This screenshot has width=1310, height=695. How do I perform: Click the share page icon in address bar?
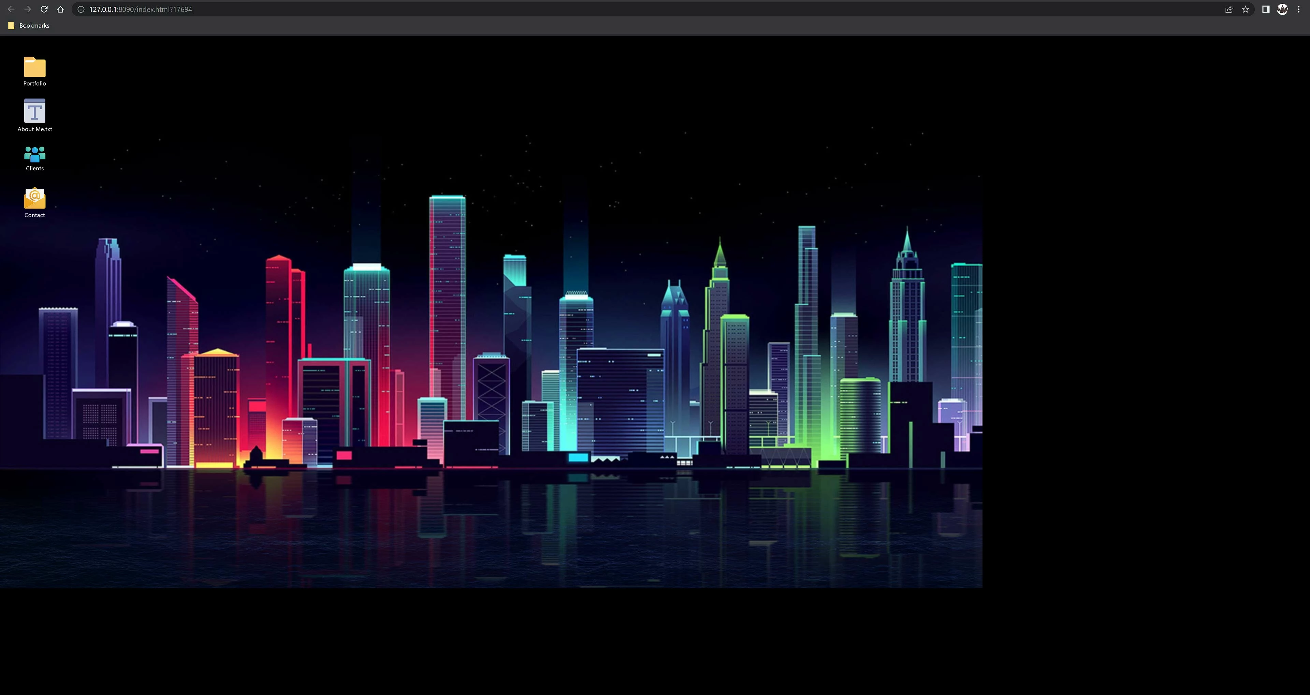pos(1229,9)
